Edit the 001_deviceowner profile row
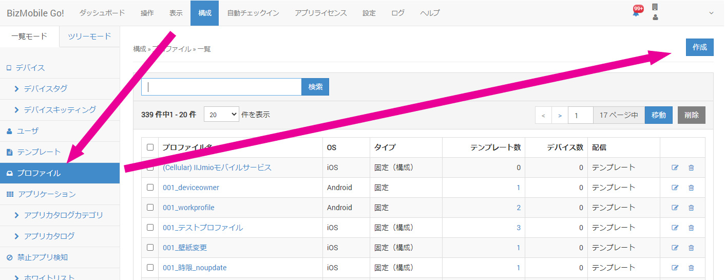Viewport: 725px width, 280px height. coord(675,188)
